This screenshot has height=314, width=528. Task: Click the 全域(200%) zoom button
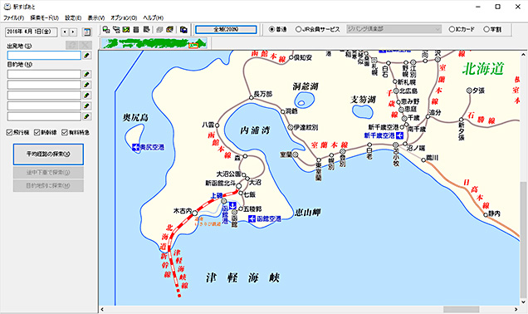226,30
